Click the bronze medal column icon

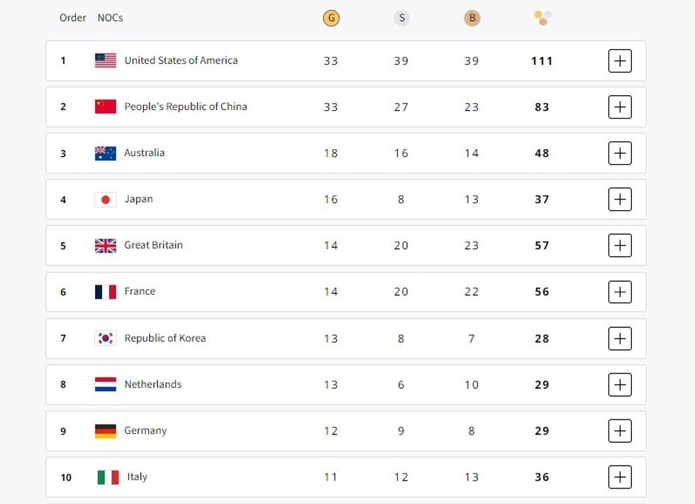pyautogui.click(x=472, y=18)
